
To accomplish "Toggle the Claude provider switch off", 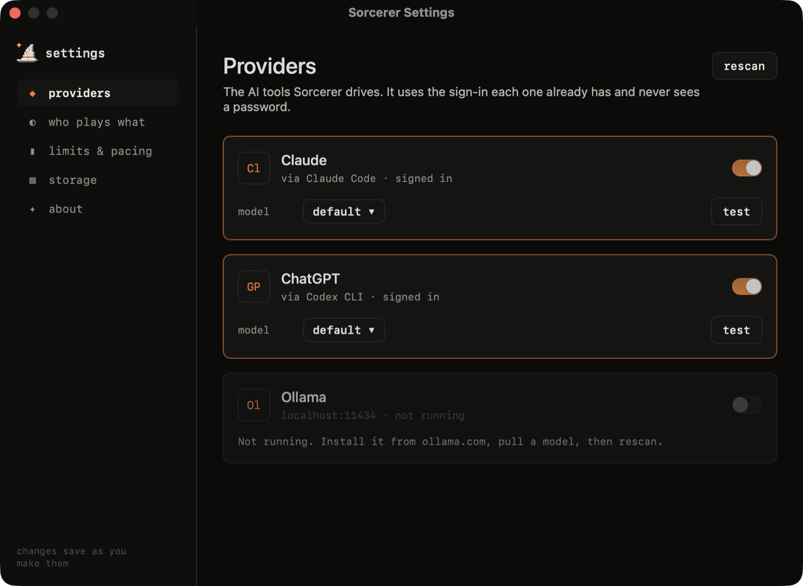I will 747,168.
